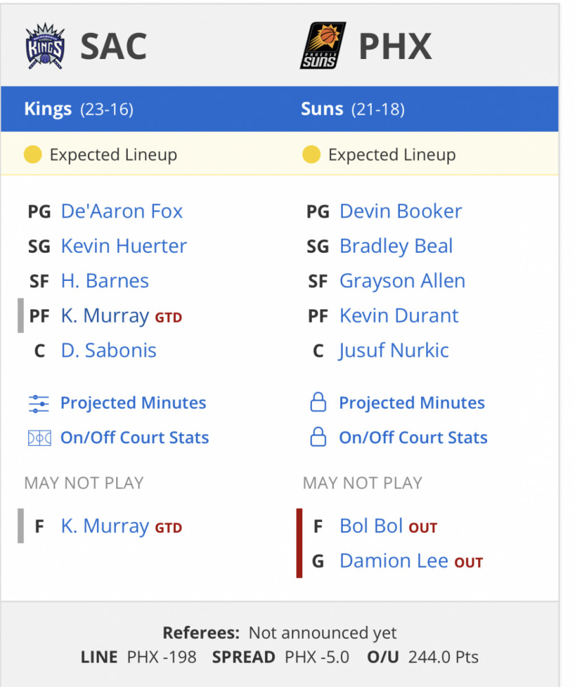This screenshot has width=575, height=687.
Task: Click K. Murray in May Not Play list
Action: click(105, 526)
